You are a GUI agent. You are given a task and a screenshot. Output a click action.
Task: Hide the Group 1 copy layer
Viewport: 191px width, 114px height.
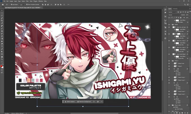(x=169, y=105)
